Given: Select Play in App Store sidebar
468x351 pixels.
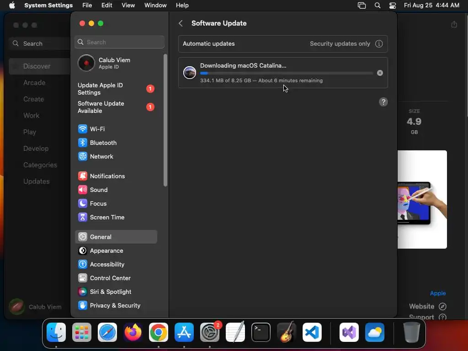Looking at the screenshot, I should point(30,132).
